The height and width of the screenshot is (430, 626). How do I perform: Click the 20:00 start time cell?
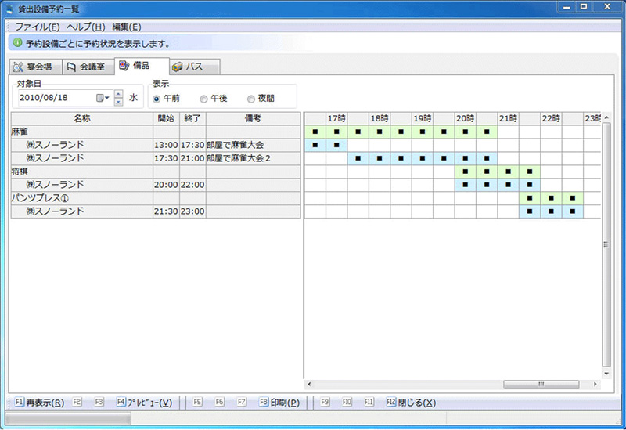pos(166,185)
